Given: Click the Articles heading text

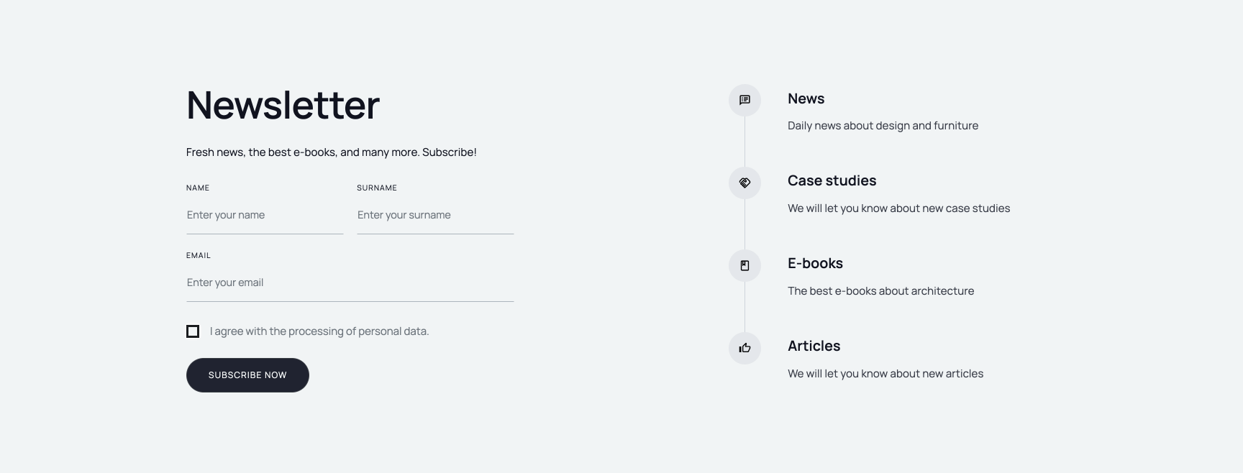Looking at the screenshot, I should coord(814,346).
